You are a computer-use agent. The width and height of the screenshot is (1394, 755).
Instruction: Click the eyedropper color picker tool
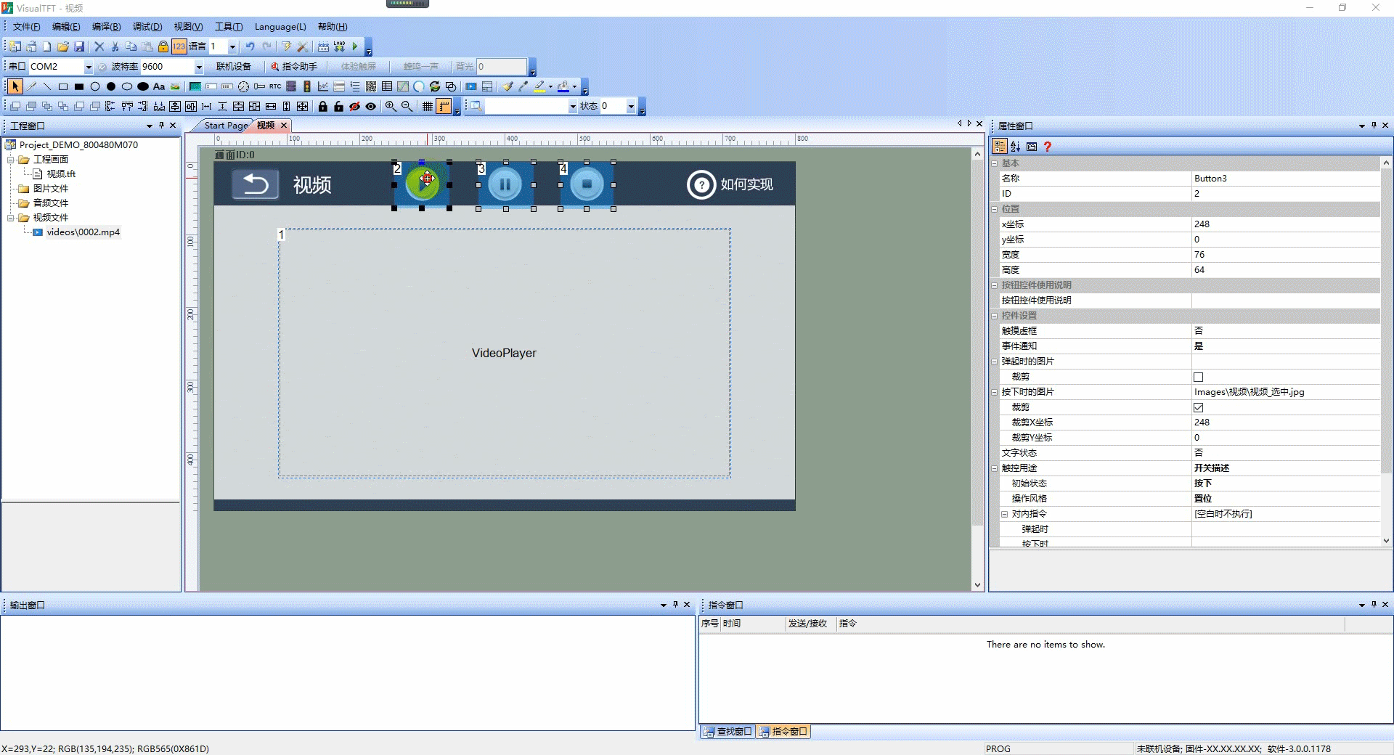pos(523,86)
